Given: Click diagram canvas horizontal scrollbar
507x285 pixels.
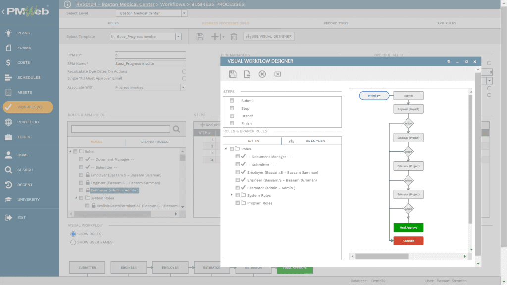Looking at the screenshot, I should [x=382, y=256].
